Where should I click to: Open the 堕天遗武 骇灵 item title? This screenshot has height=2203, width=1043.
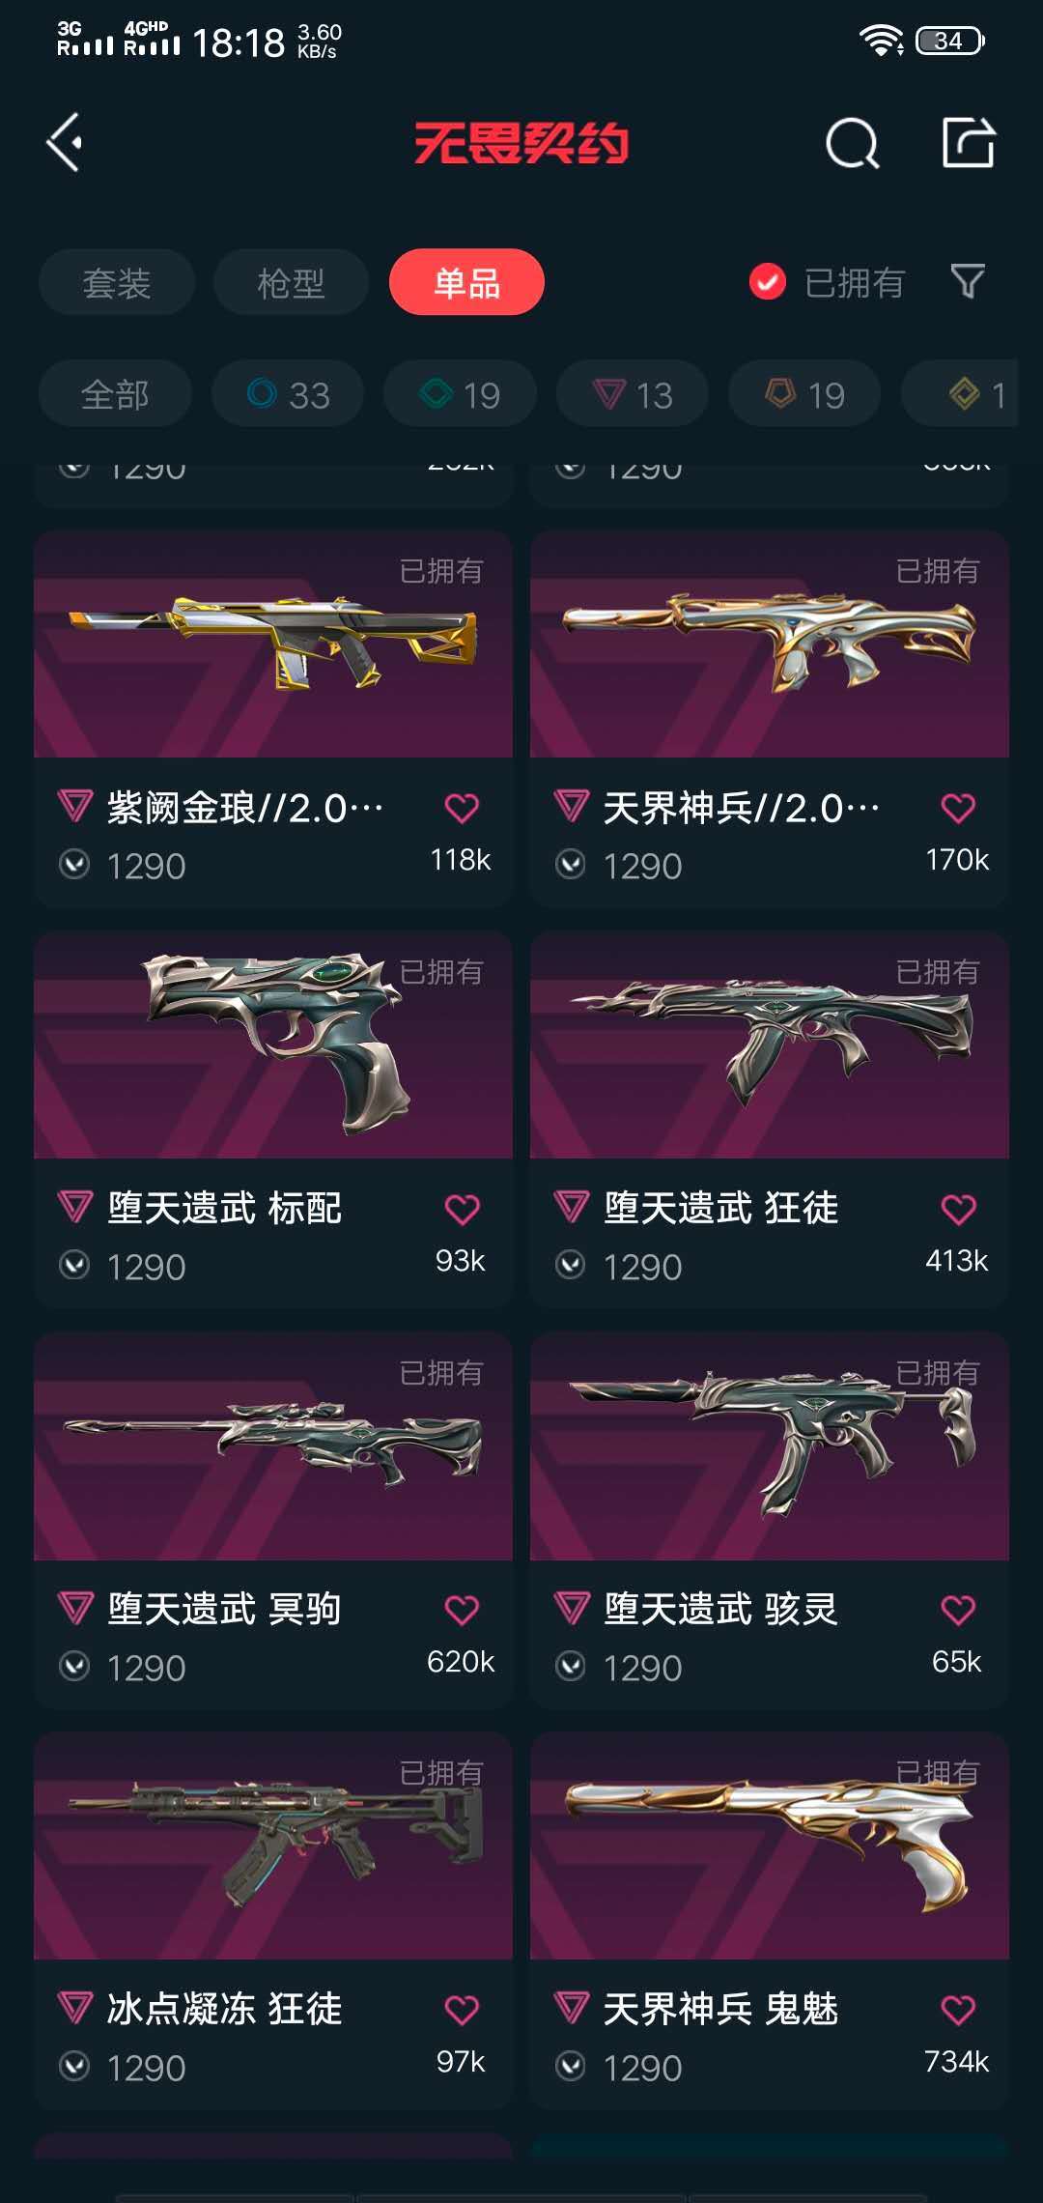pyautogui.click(x=720, y=1610)
